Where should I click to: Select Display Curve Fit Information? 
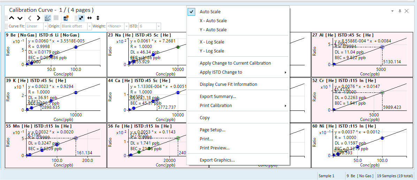(x=238, y=84)
